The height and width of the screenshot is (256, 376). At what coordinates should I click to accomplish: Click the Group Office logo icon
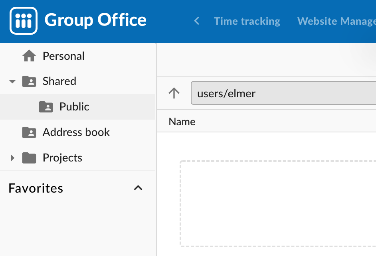[x=24, y=21]
